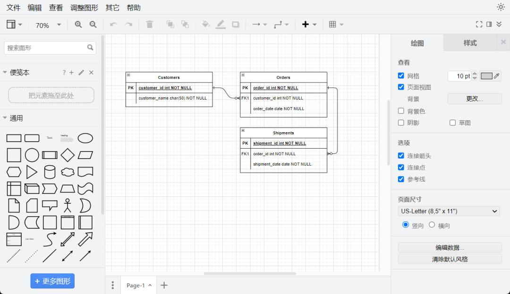Enable the 阴影 shadow checkbox
The image size is (510, 294).
coord(401,123)
